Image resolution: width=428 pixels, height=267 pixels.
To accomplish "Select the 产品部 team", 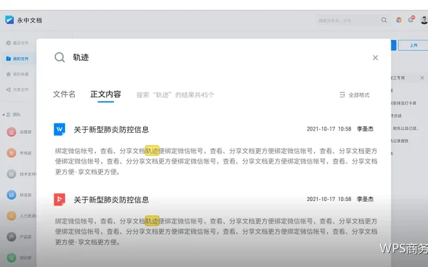I will pos(19,237).
